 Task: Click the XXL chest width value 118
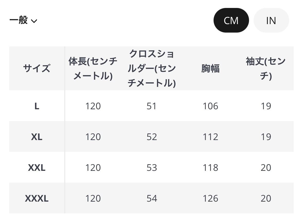[210, 167]
